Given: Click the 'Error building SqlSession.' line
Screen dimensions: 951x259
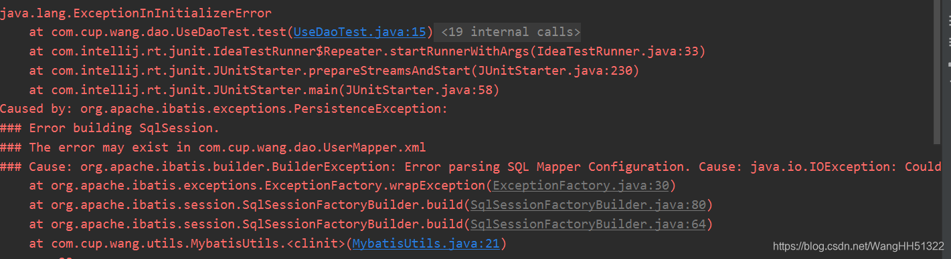Looking at the screenshot, I should (110, 128).
